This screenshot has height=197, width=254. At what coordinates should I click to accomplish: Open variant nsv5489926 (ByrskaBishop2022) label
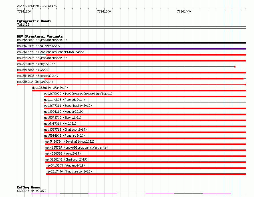42,58
